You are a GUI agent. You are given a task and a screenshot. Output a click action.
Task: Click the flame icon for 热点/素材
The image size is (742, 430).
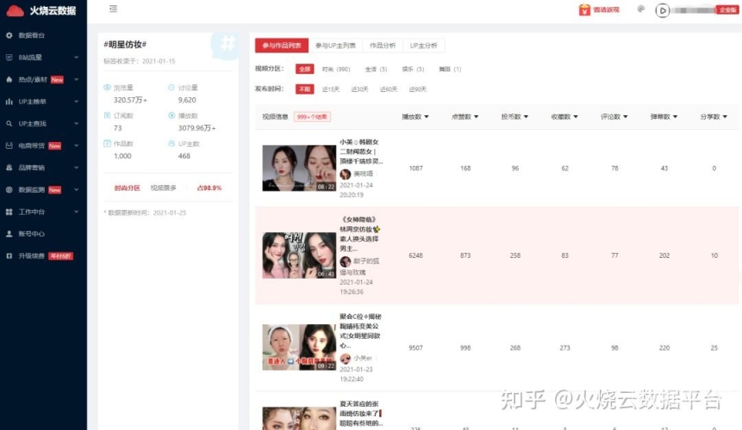coord(9,79)
